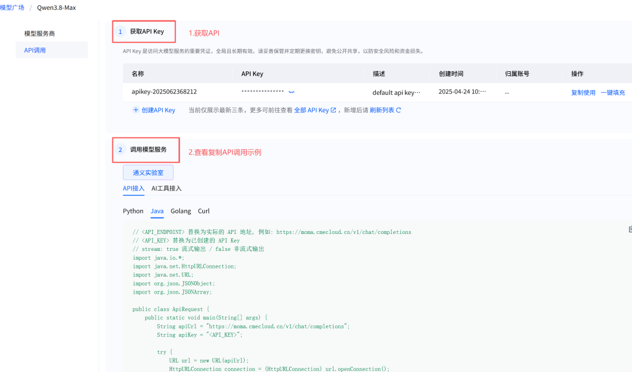Select the Python code tab
This screenshot has height=372, width=632.
(x=133, y=211)
